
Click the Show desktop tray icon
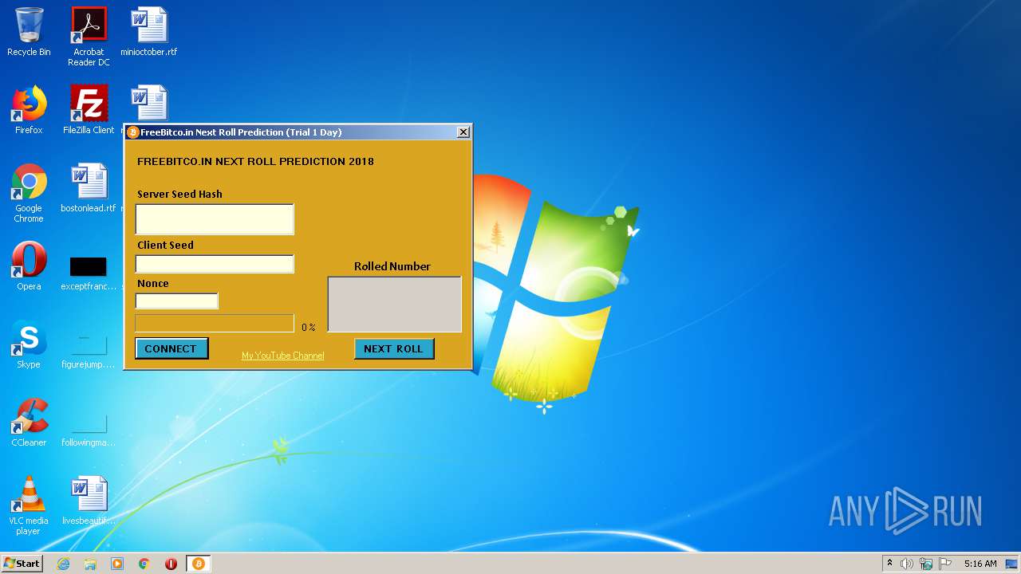[1011, 564]
